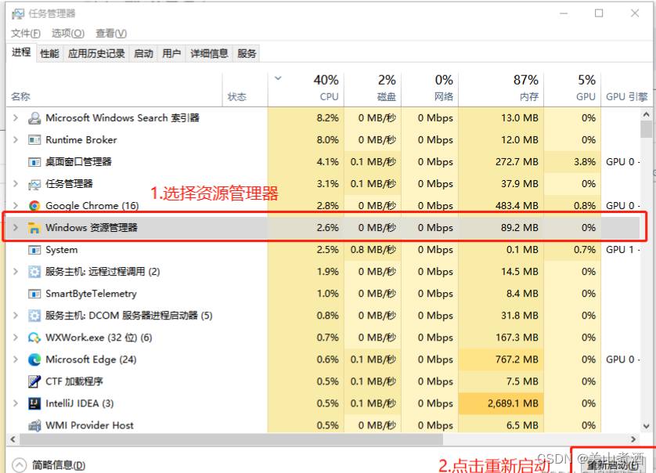Select the 2,689.1 MB memory cell

coord(501,403)
